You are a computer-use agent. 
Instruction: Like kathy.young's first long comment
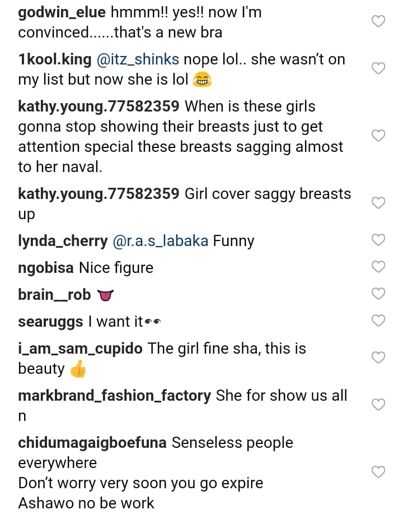[x=378, y=136]
